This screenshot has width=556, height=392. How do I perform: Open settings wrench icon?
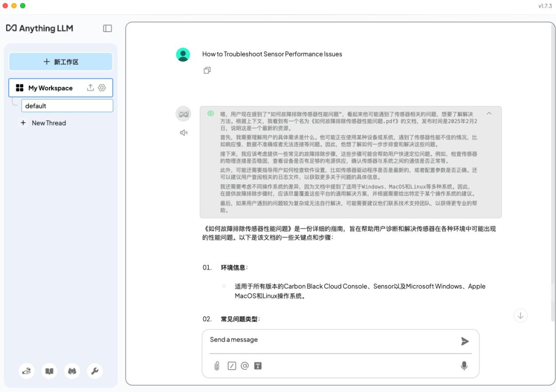pyautogui.click(x=95, y=371)
